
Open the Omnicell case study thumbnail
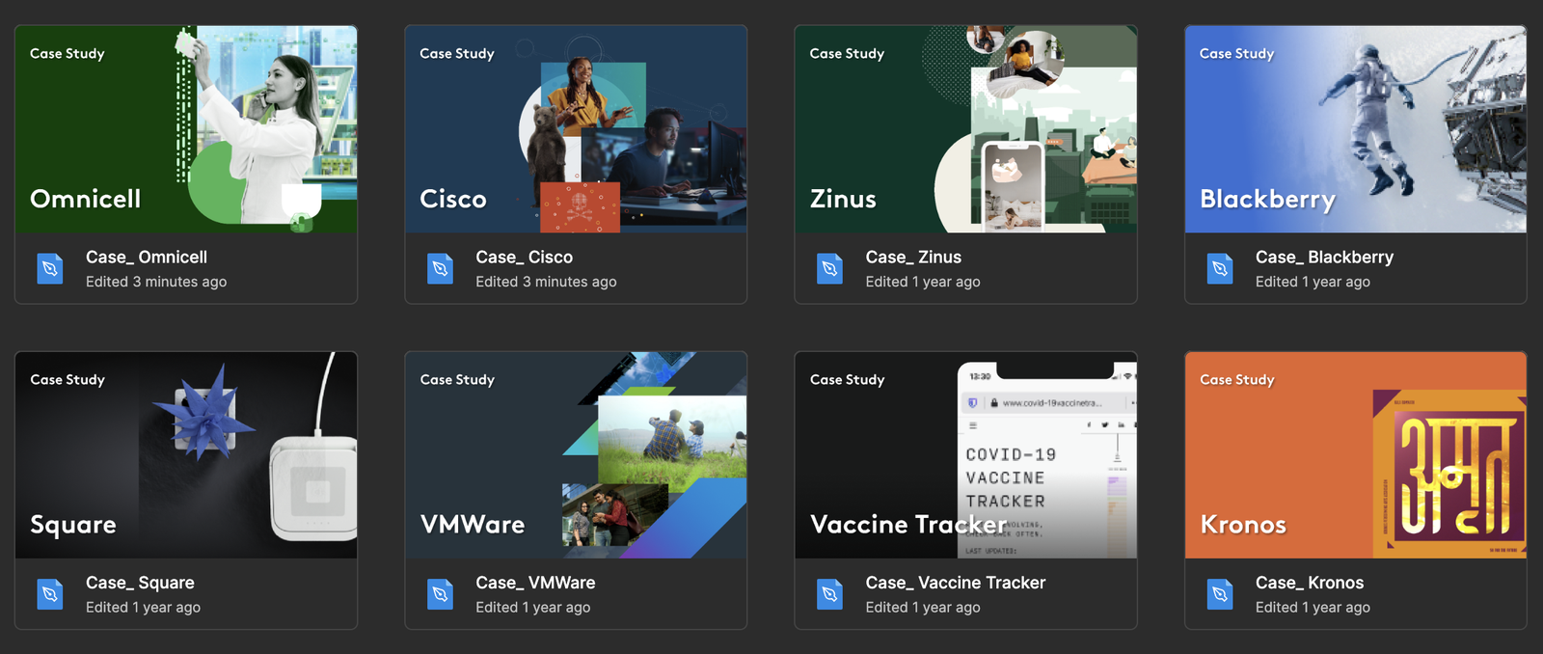tap(186, 129)
